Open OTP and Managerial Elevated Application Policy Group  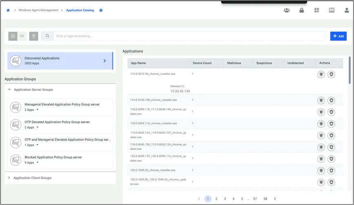click(x=68, y=140)
